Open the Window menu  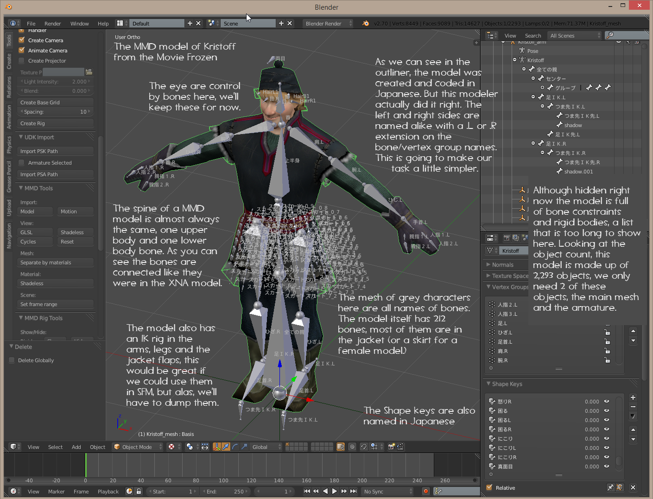[x=80, y=23]
